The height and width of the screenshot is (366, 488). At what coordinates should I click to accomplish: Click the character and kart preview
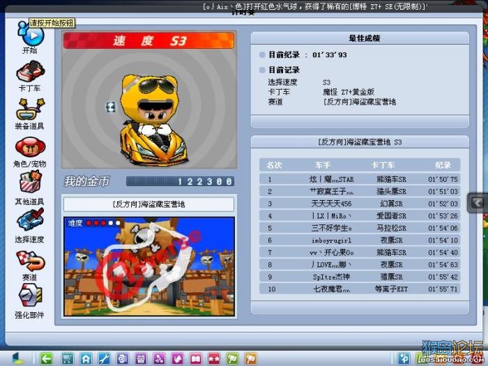[x=153, y=120]
